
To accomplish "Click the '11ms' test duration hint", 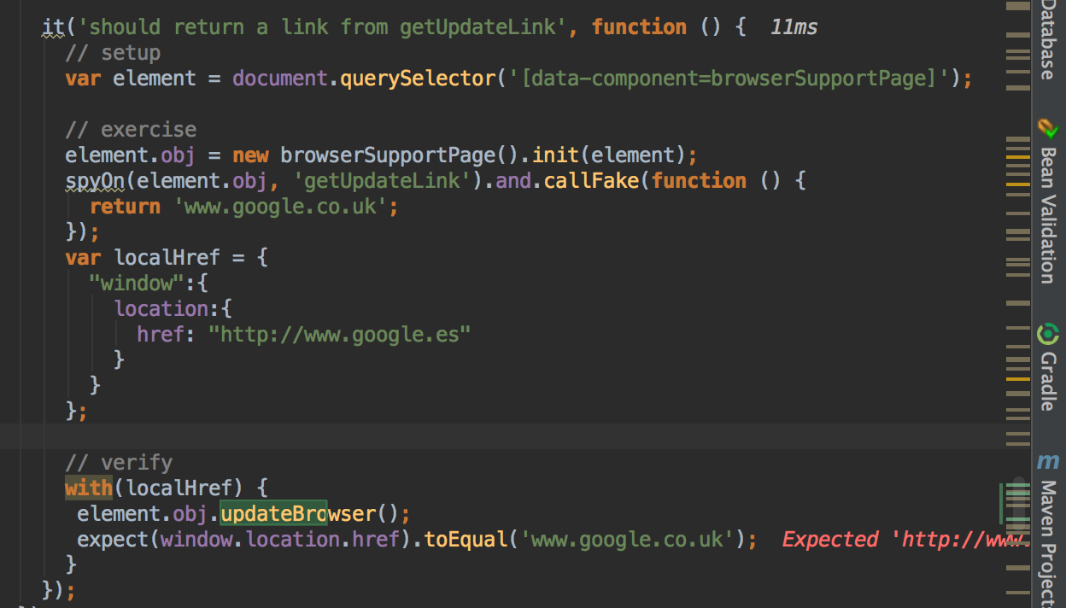I will [794, 27].
